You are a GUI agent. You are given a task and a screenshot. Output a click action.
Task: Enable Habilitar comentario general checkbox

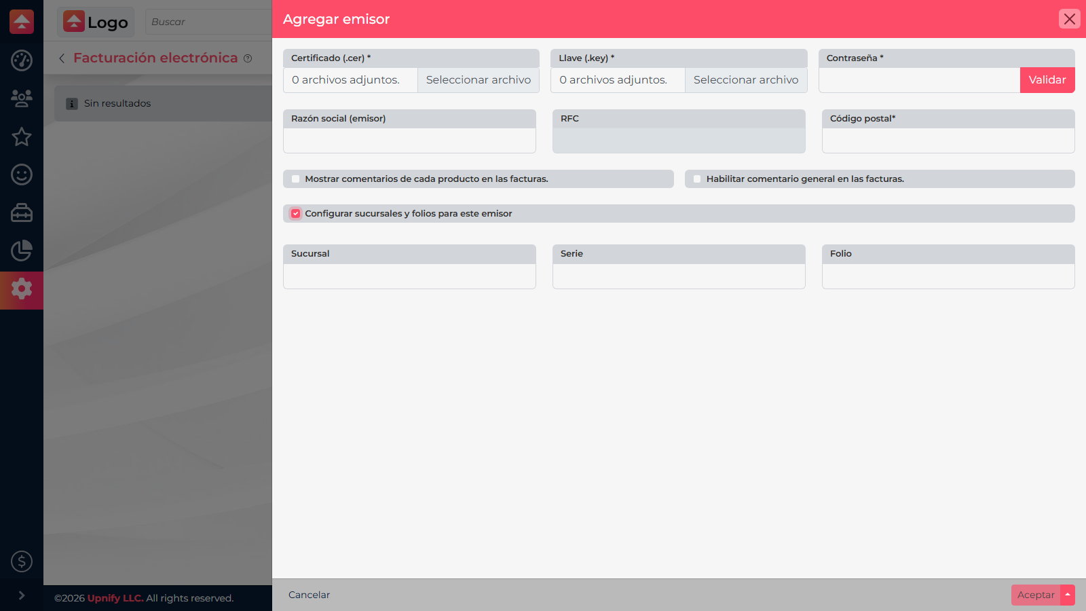[697, 179]
